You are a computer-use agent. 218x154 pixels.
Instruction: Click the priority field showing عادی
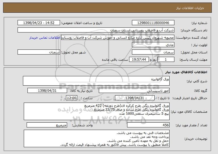(153, 45)
